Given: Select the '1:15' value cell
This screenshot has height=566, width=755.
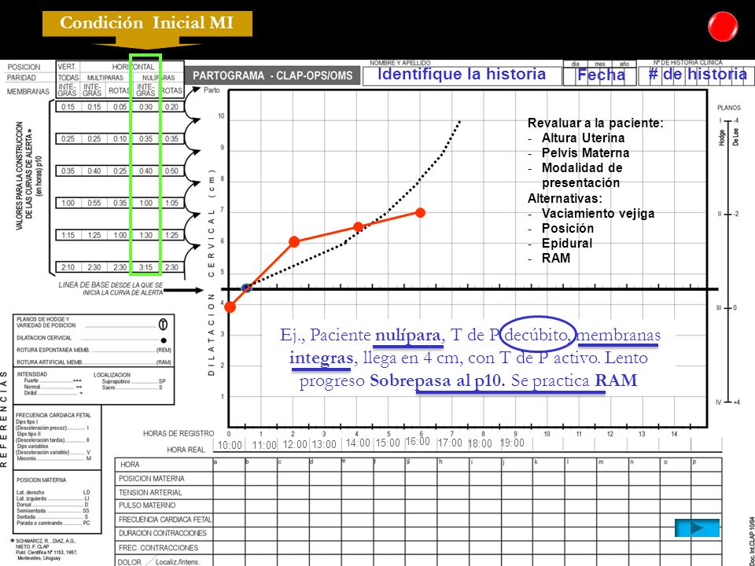Looking at the screenshot, I should tap(68, 235).
